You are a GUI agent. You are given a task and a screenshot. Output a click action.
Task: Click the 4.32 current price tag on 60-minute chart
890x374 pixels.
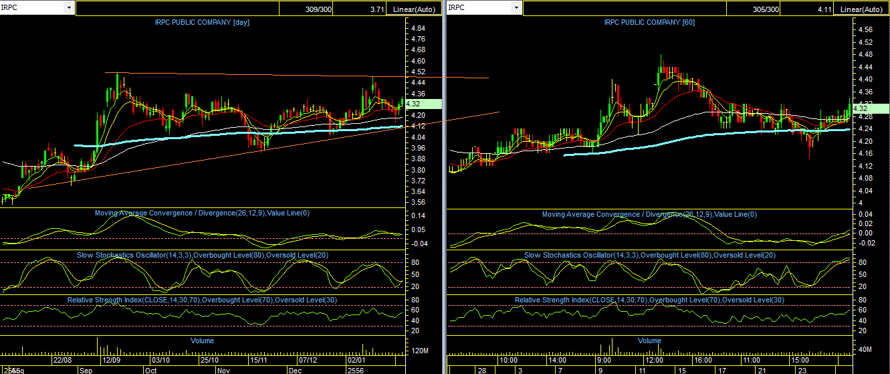coord(871,108)
